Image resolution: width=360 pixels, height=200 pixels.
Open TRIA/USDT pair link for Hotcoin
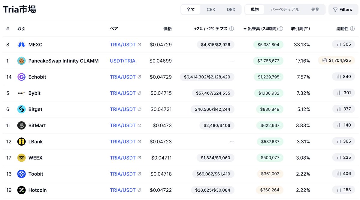[x=123, y=190]
